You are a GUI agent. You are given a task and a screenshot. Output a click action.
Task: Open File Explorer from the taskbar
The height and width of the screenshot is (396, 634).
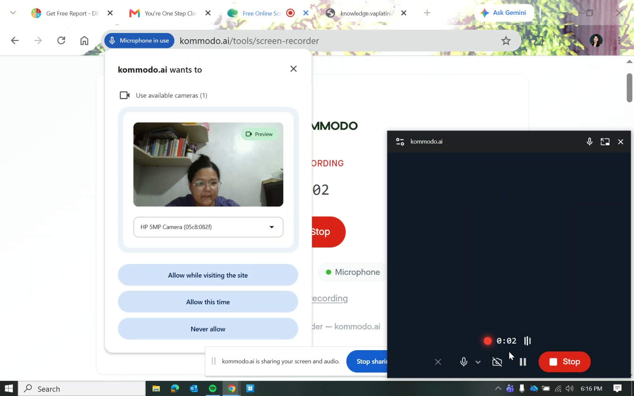point(156,388)
